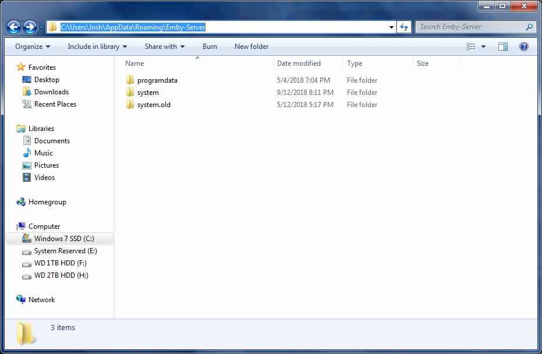Click the Recent Places icon
The width and height of the screenshot is (542, 354).
pos(27,104)
